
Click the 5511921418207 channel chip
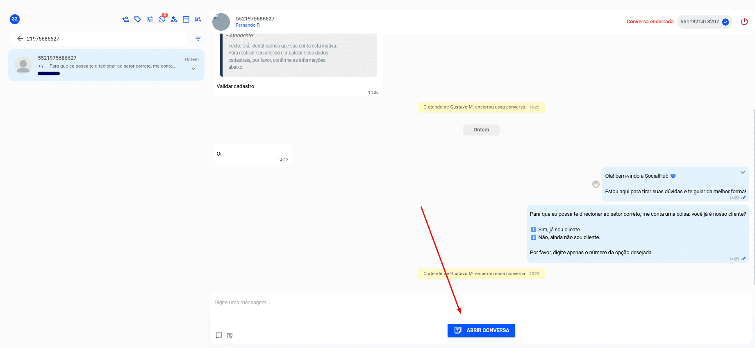pos(705,22)
